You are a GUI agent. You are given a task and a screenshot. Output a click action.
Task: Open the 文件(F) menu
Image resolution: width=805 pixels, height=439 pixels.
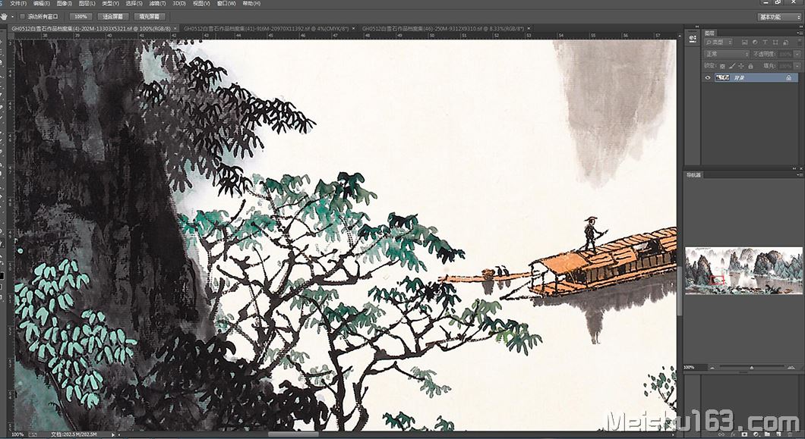coord(18,4)
